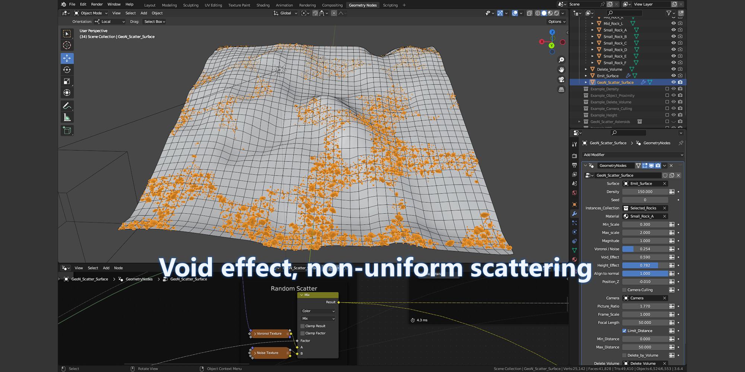The height and width of the screenshot is (372, 745).
Task: Switch to the Shading workspace tab
Action: coord(263,5)
